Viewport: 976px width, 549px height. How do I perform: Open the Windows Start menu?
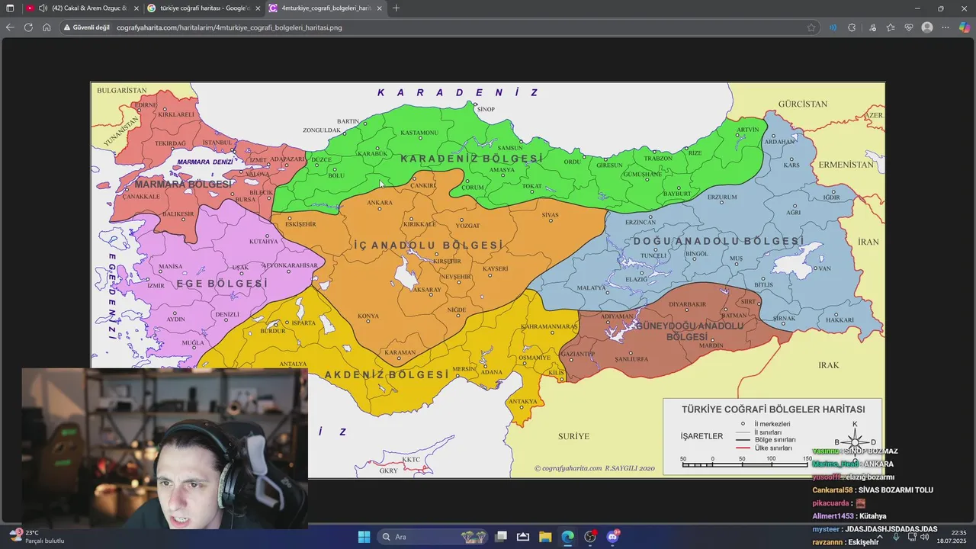pos(364,537)
